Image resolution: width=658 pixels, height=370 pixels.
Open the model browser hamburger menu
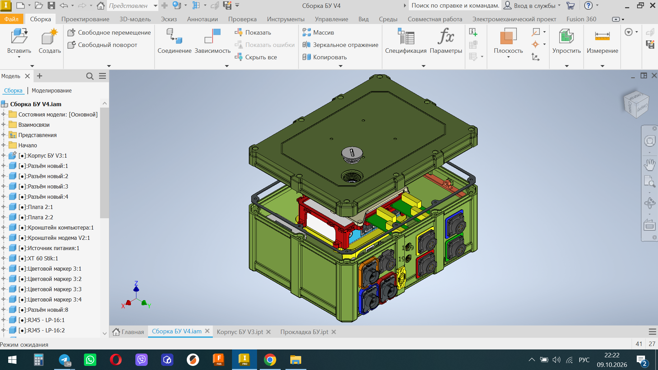102,76
